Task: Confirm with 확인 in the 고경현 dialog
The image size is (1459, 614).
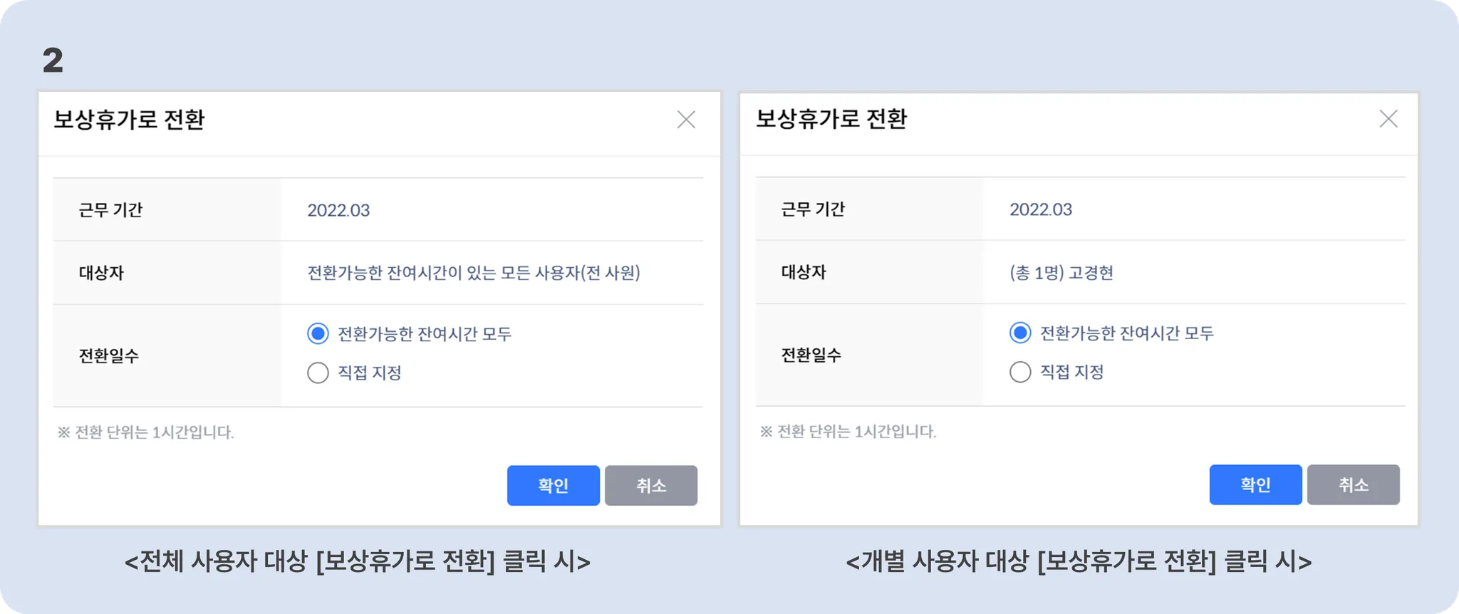Action: pos(1255,485)
